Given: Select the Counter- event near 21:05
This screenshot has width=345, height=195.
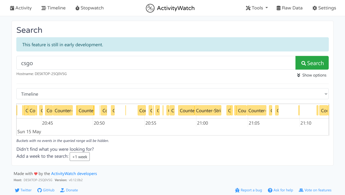Looking at the screenshot, I should click(257, 110).
